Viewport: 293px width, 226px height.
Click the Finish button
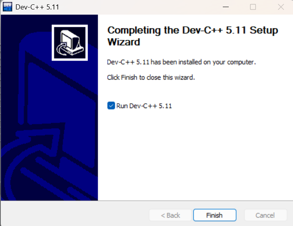point(215,215)
